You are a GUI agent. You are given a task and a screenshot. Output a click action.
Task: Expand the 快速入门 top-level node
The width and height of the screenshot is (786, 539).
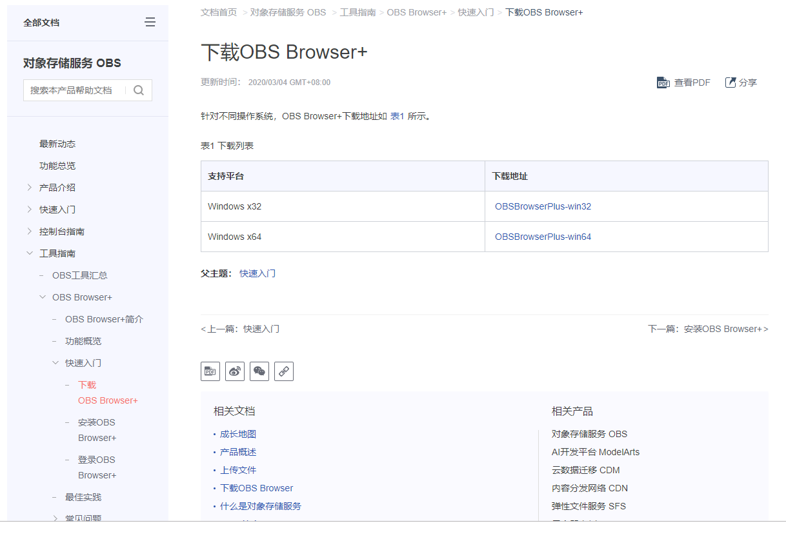30,210
